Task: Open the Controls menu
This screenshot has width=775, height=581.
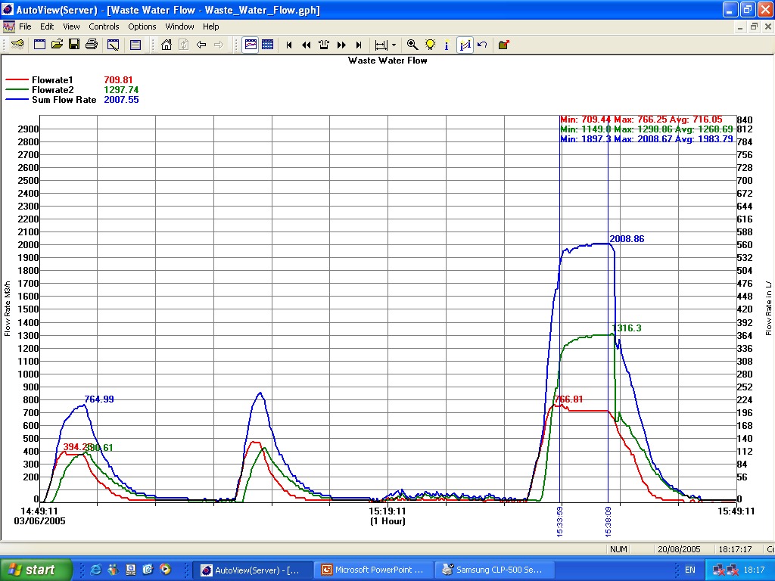Action: [x=104, y=26]
